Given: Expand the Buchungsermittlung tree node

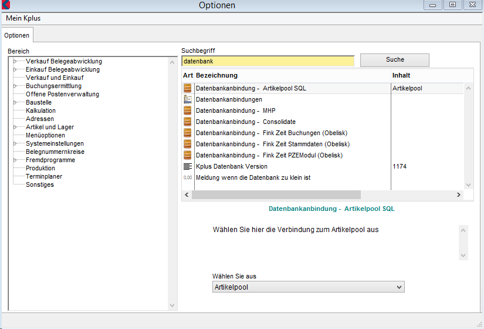Looking at the screenshot, I should point(15,86).
